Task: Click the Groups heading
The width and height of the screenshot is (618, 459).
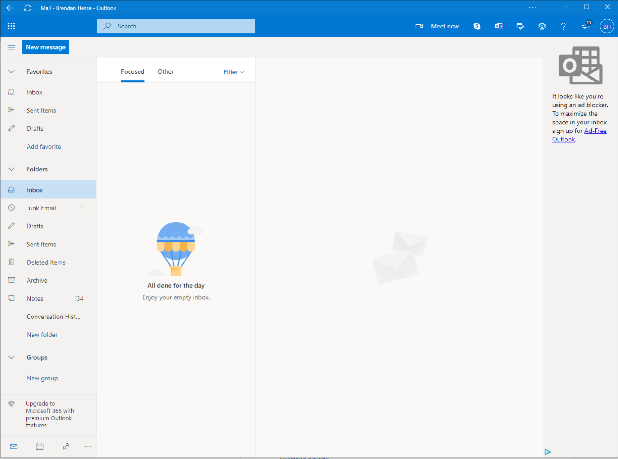Action: pyautogui.click(x=37, y=357)
